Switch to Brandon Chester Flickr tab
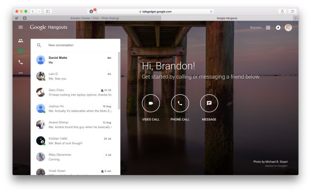The image size is (311, 193). [x=94, y=18]
